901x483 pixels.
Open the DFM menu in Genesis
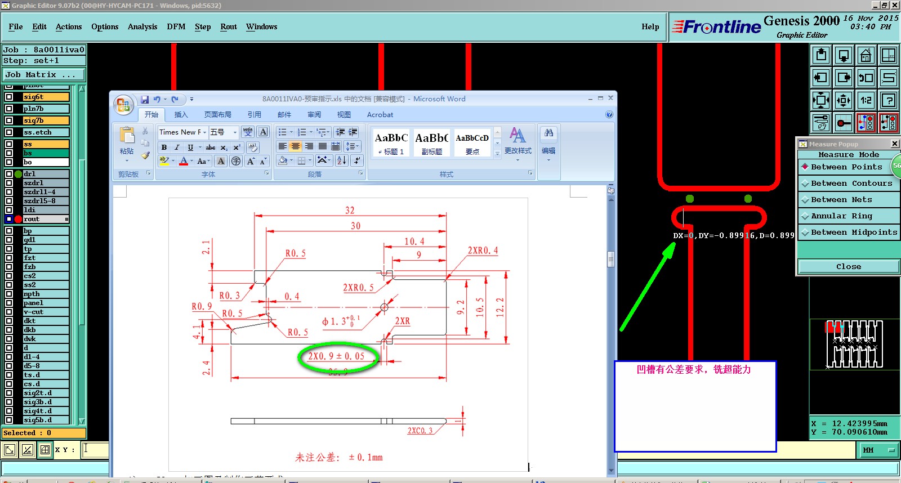point(176,26)
